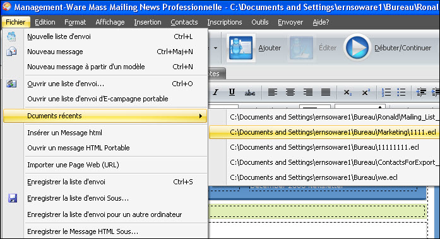Open the Format menu
This screenshot has width=440, height=239.
pos(75,22)
